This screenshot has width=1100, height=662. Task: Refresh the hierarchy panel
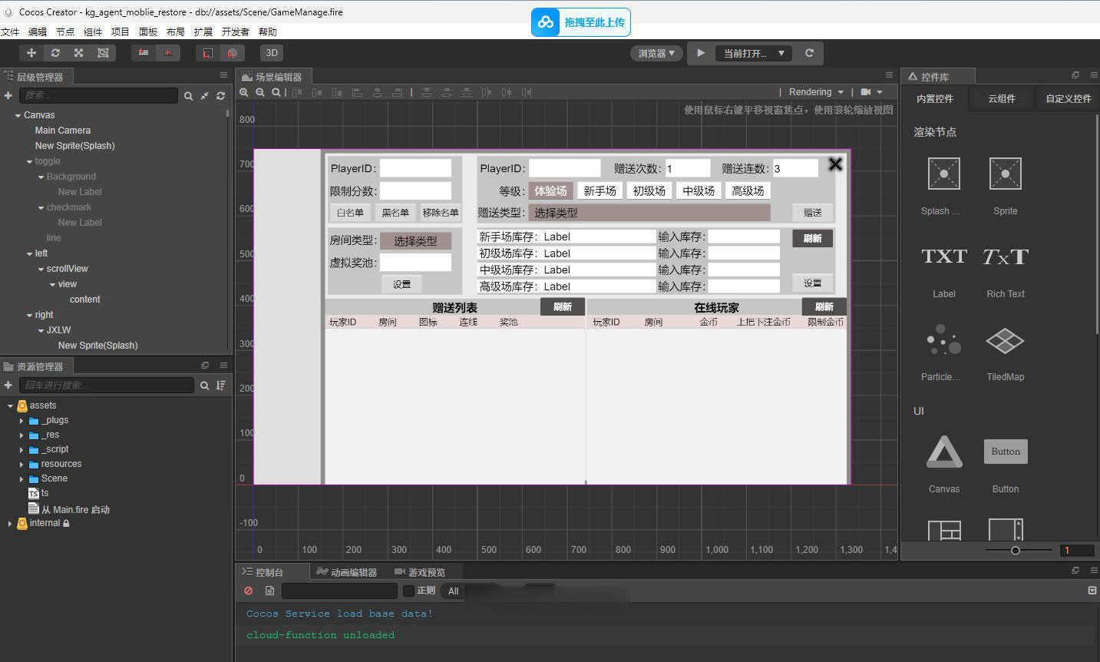click(220, 96)
